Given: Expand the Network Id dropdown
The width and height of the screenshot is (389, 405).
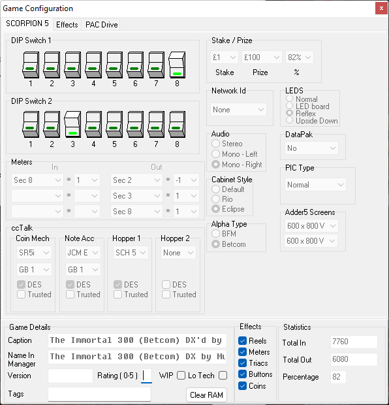Looking at the screenshot, I should (238, 110).
